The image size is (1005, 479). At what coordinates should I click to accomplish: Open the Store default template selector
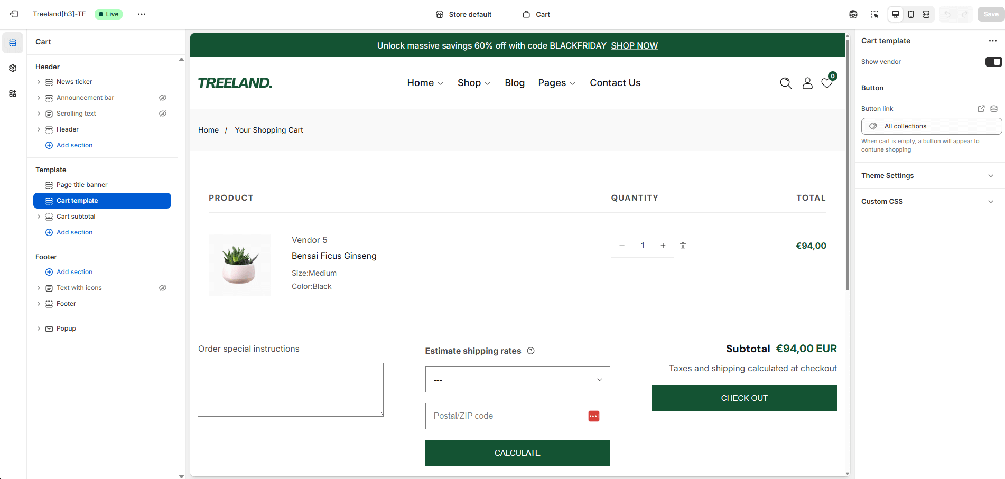463,14
